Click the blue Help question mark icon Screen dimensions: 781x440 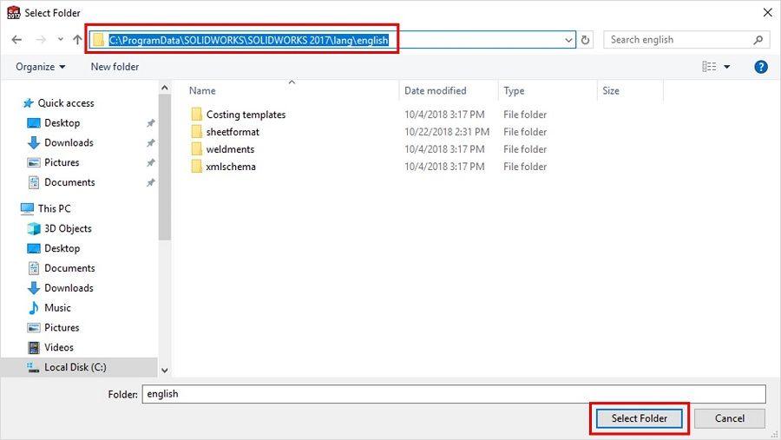pos(761,67)
